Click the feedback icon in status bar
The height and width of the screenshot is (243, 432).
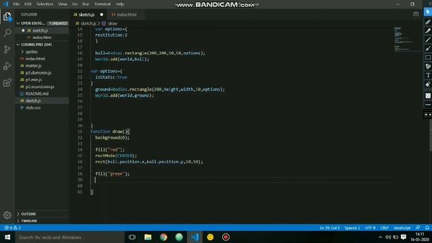pos(418,227)
